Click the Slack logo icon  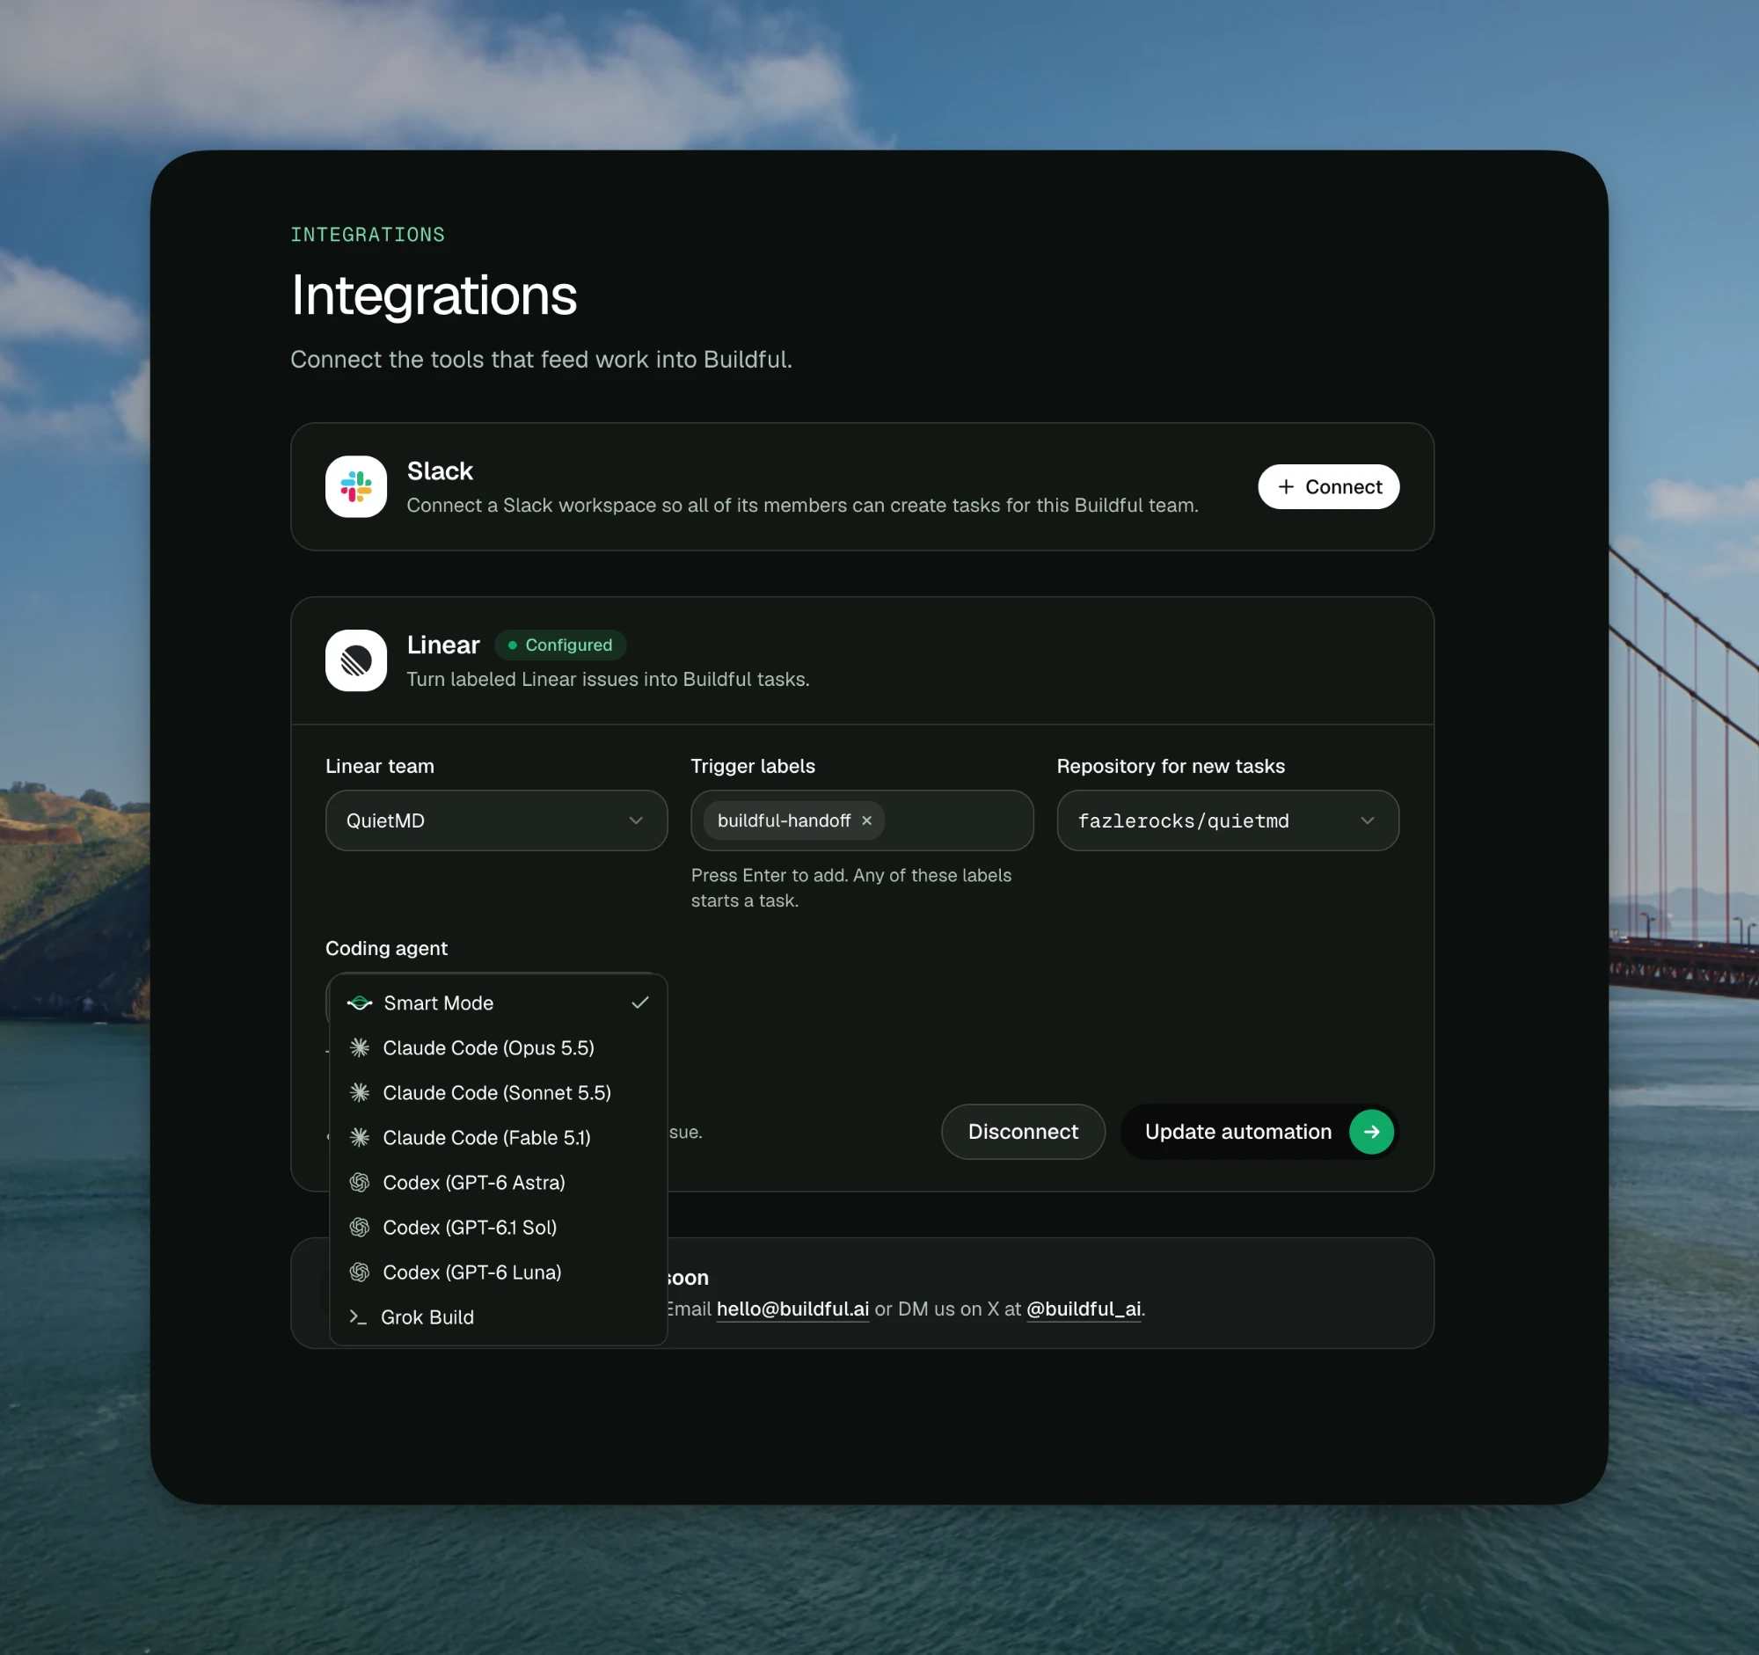tap(355, 486)
